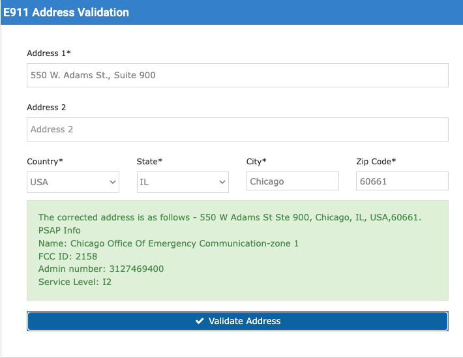
Task: Click the Admin number 3127469400 text
Action: (101, 269)
